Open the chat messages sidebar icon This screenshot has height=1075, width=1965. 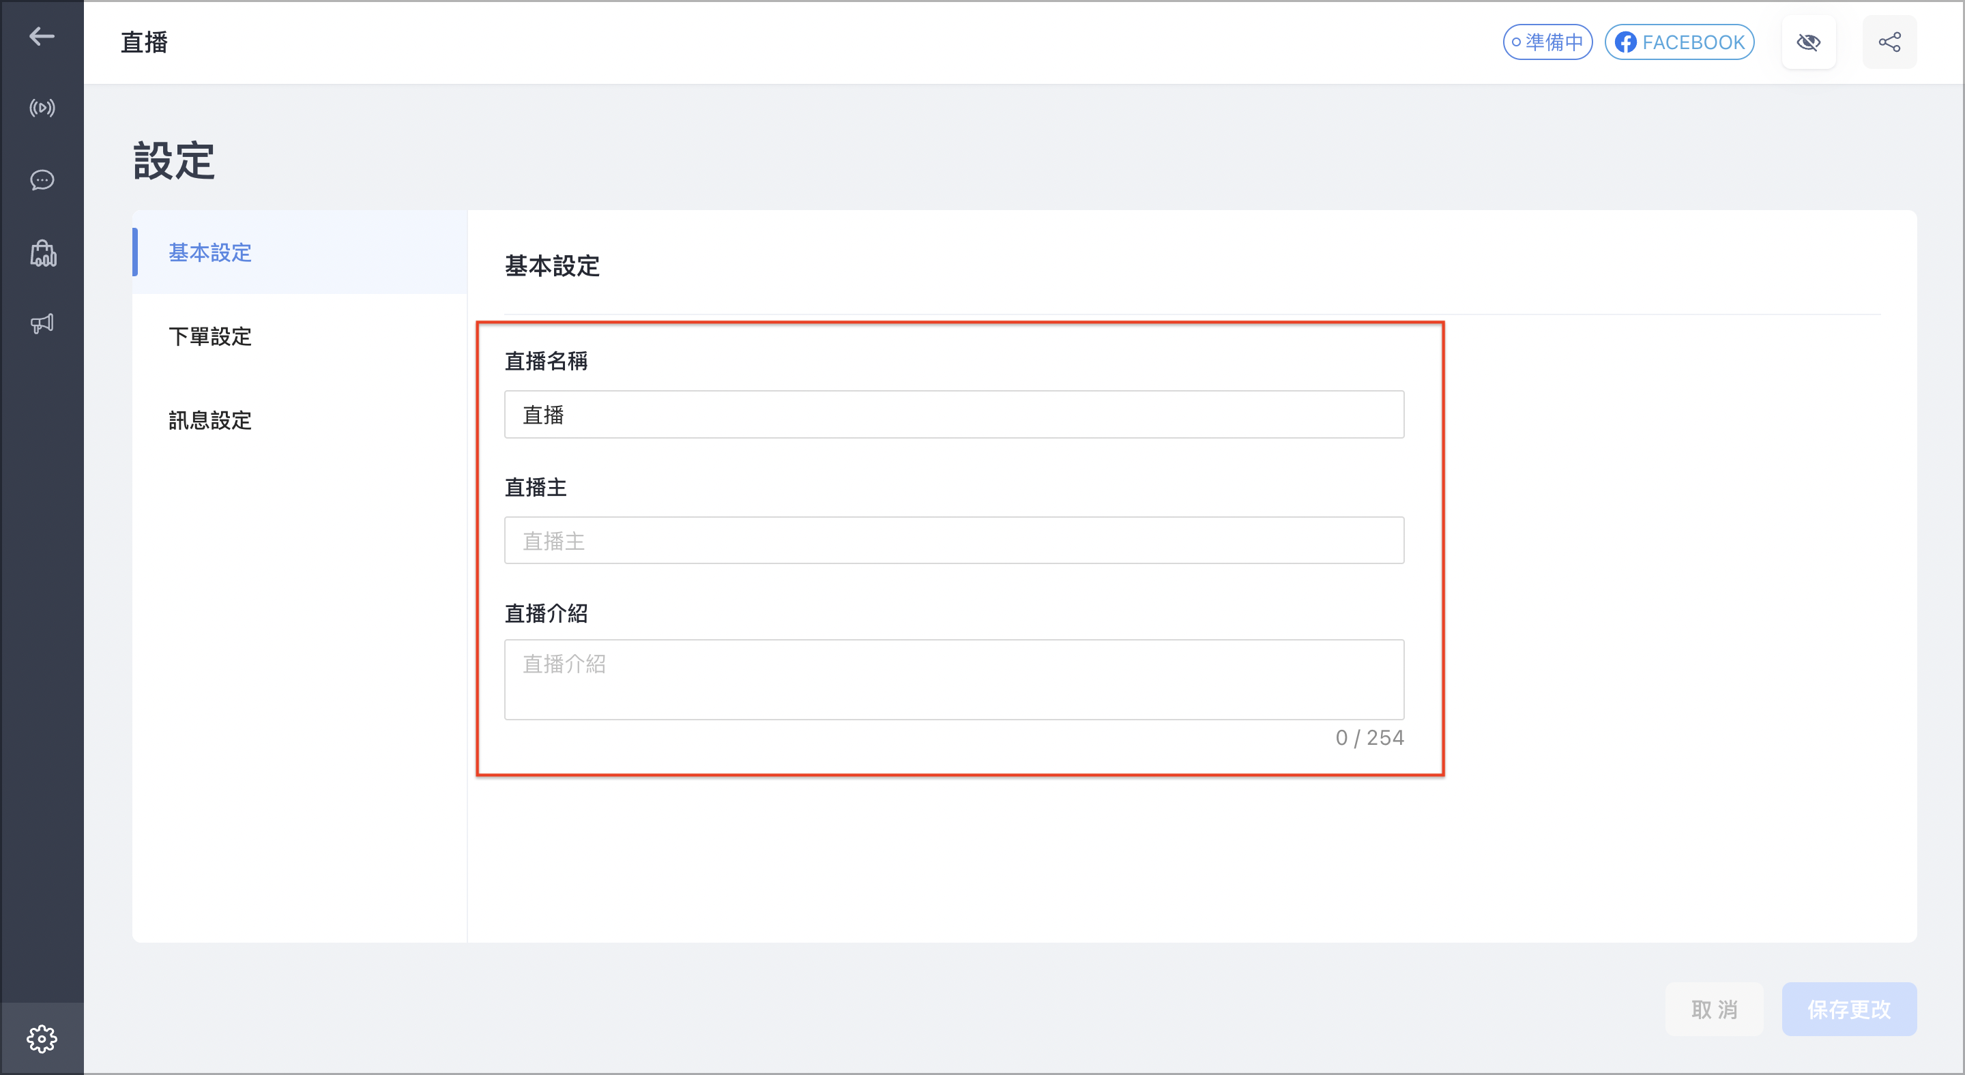(x=42, y=180)
